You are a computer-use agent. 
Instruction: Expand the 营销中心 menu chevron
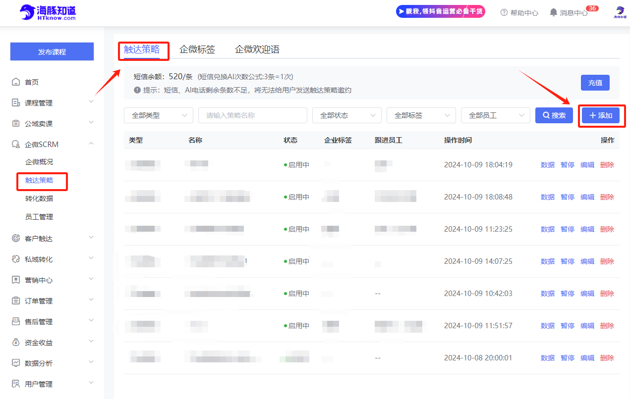click(x=91, y=279)
